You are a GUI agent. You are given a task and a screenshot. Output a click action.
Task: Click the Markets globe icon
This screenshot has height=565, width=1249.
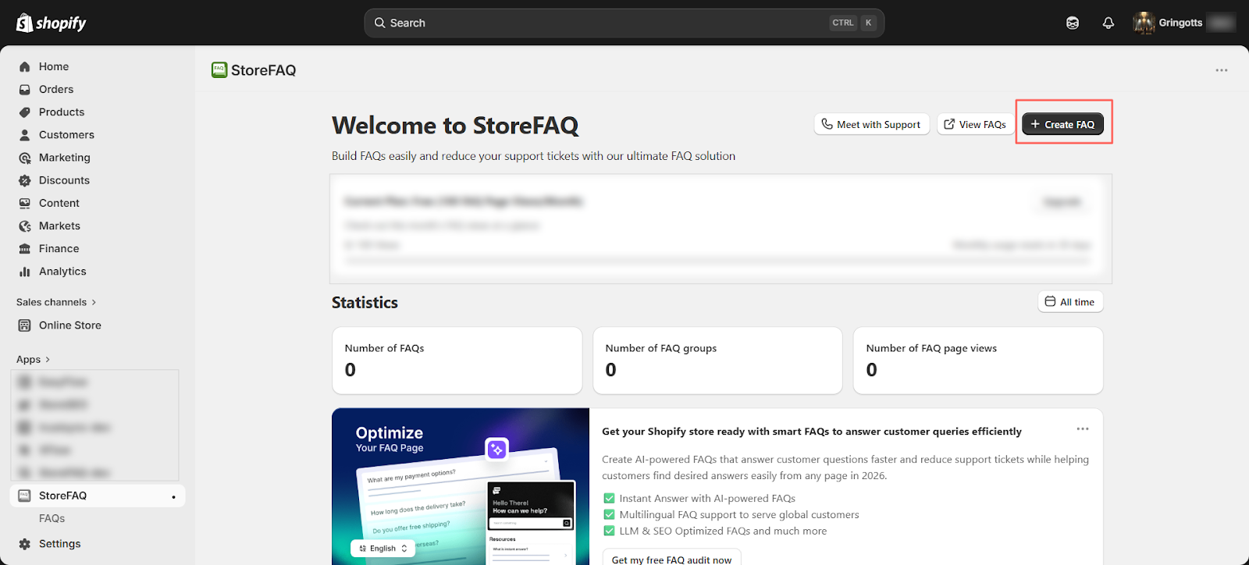pyautogui.click(x=25, y=226)
